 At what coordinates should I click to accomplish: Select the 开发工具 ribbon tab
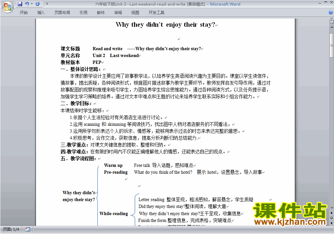tap(157, 13)
